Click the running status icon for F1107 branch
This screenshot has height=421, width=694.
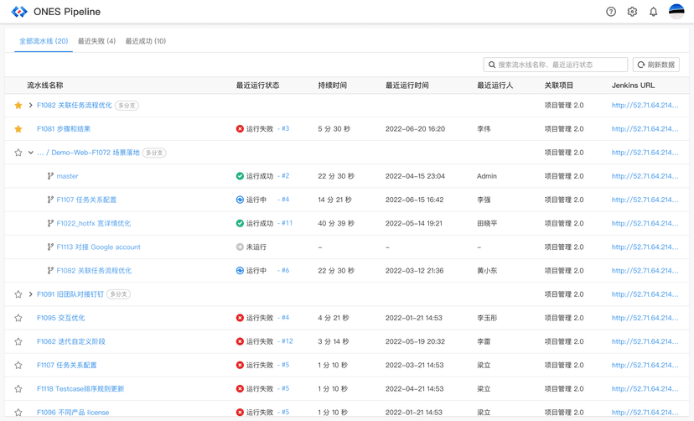click(x=240, y=200)
